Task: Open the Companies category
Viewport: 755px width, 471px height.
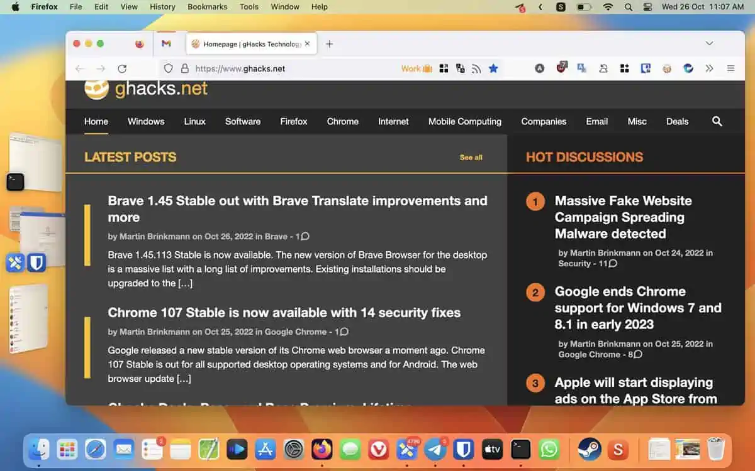Action: tap(544, 121)
